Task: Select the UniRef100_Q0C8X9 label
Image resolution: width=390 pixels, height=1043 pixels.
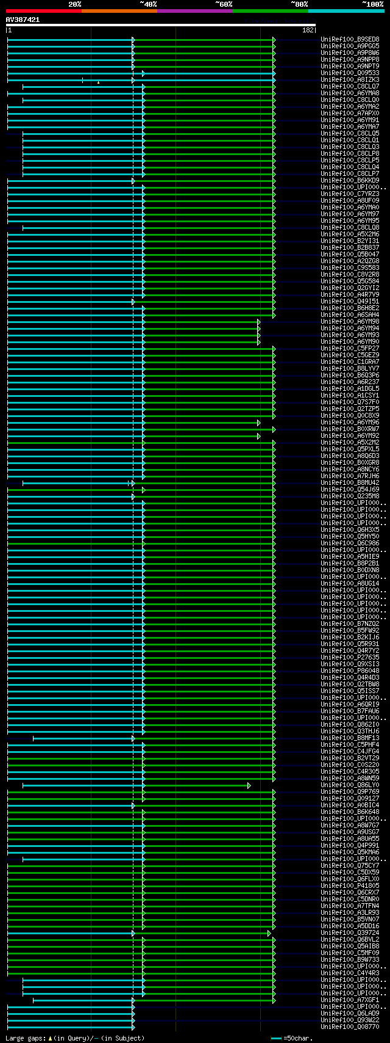Action: pyautogui.click(x=350, y=416)
